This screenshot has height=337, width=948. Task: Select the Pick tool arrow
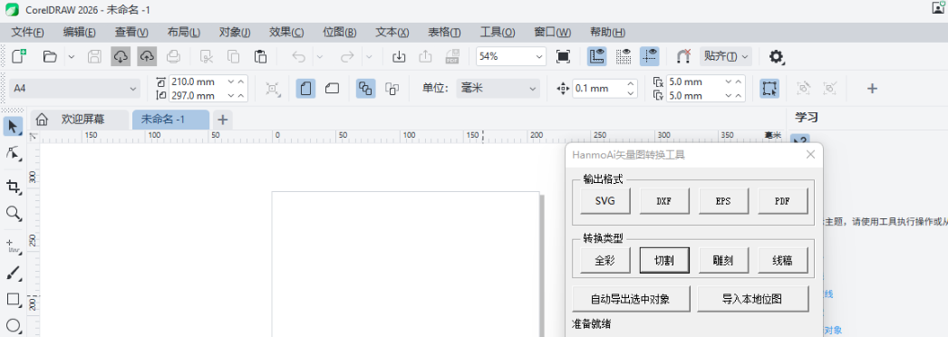point(13,127)
